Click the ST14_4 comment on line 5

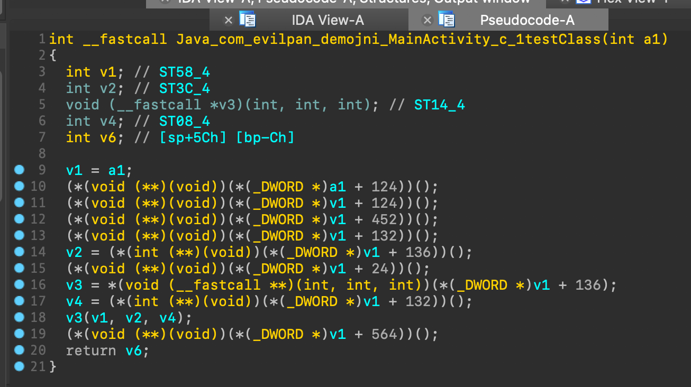point(440,105)
